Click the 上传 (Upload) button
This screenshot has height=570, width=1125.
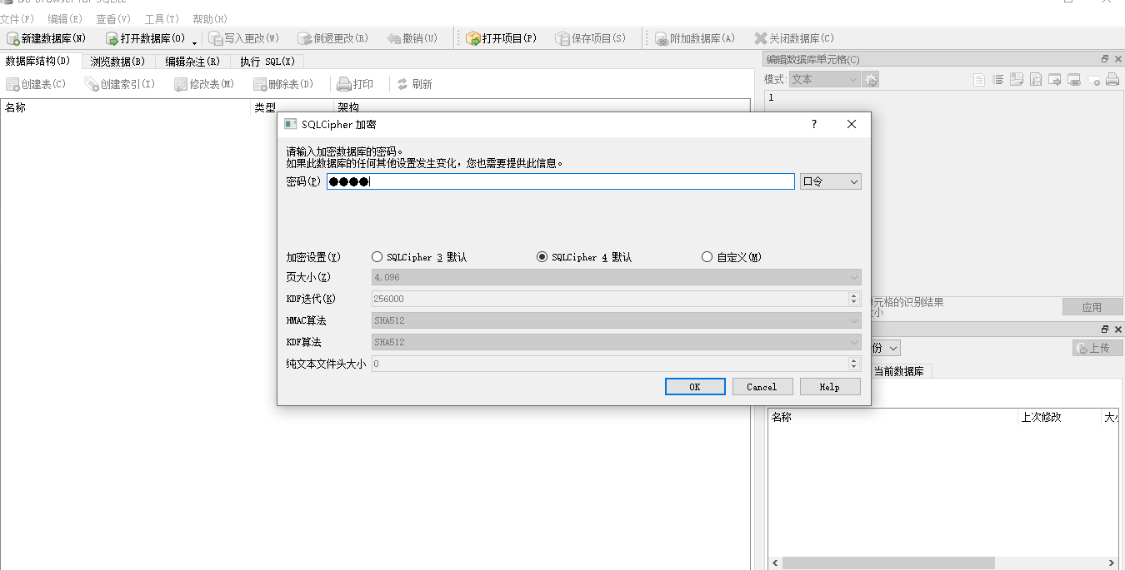click(x=1097, y=348)
